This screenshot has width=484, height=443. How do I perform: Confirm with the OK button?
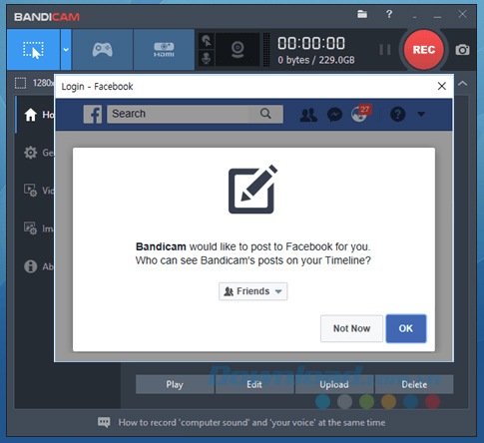click(406, 328)
